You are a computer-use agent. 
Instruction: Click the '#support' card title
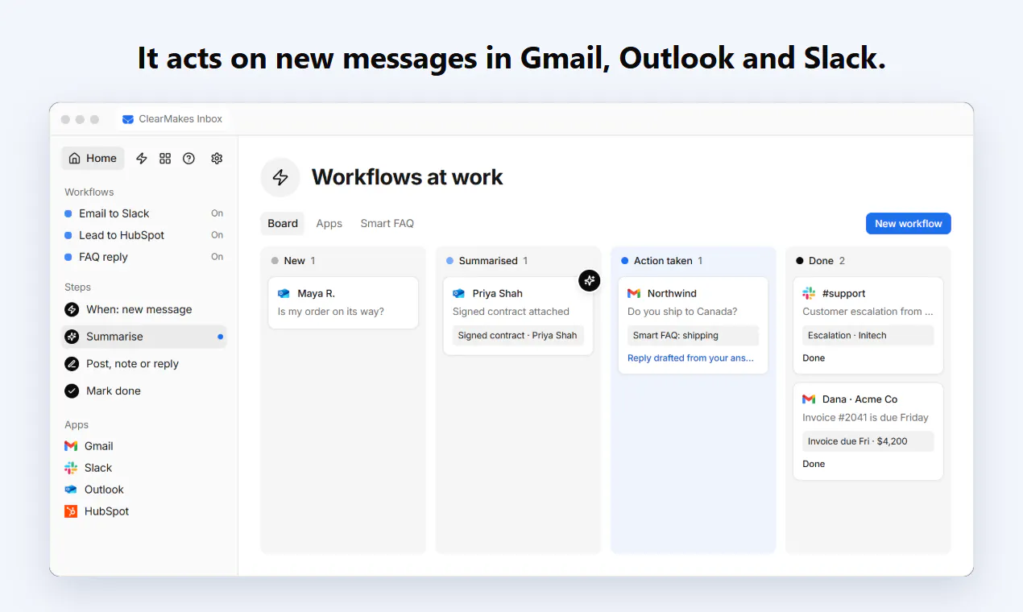click(x=844, y=294)
